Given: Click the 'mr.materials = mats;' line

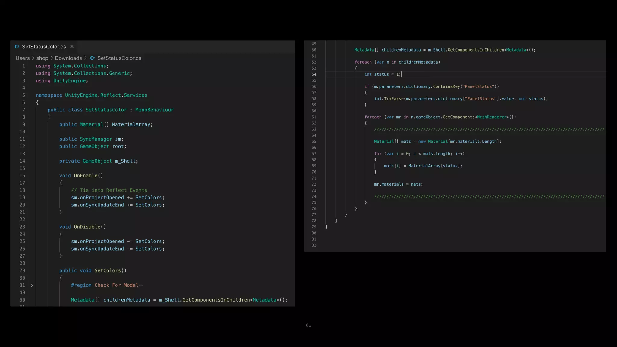Looking at the screenshot, I should (x=399, y=184).
